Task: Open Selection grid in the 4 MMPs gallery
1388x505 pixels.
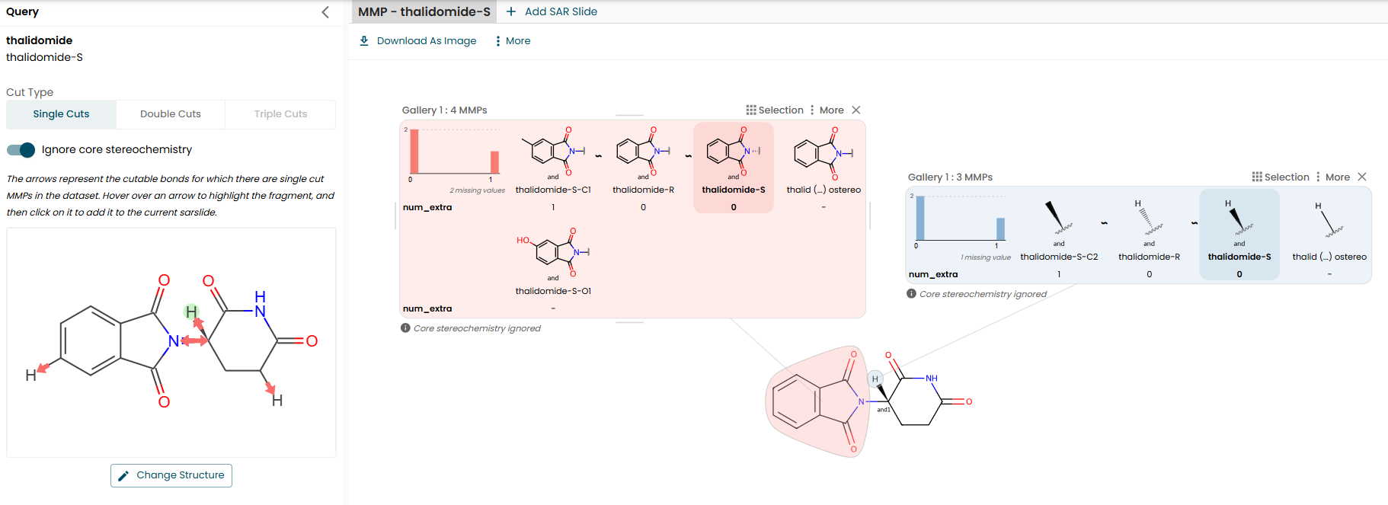Action: (775, 110)
